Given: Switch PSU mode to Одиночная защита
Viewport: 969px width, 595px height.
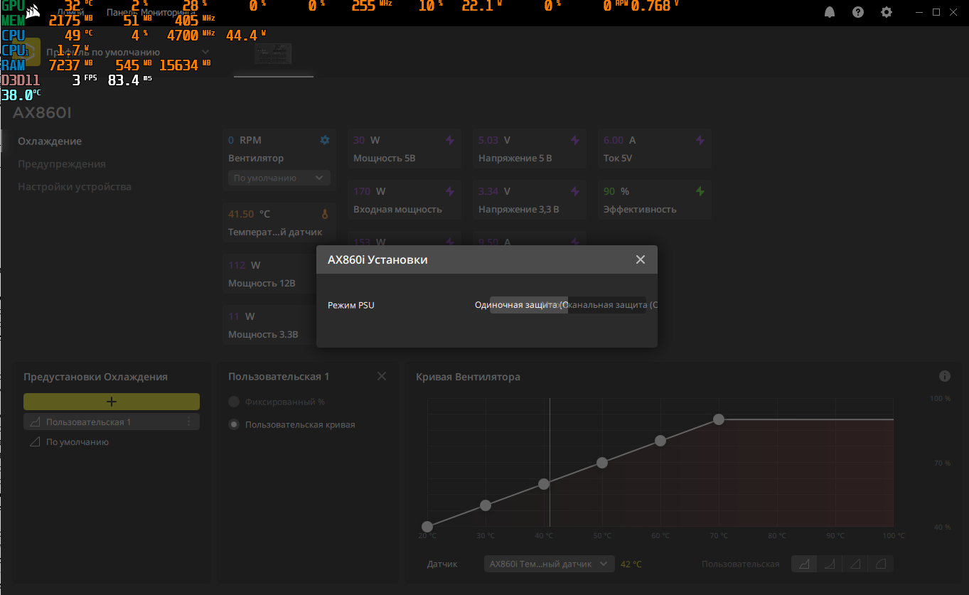Looking at the screenshot, I should point(529,305).
